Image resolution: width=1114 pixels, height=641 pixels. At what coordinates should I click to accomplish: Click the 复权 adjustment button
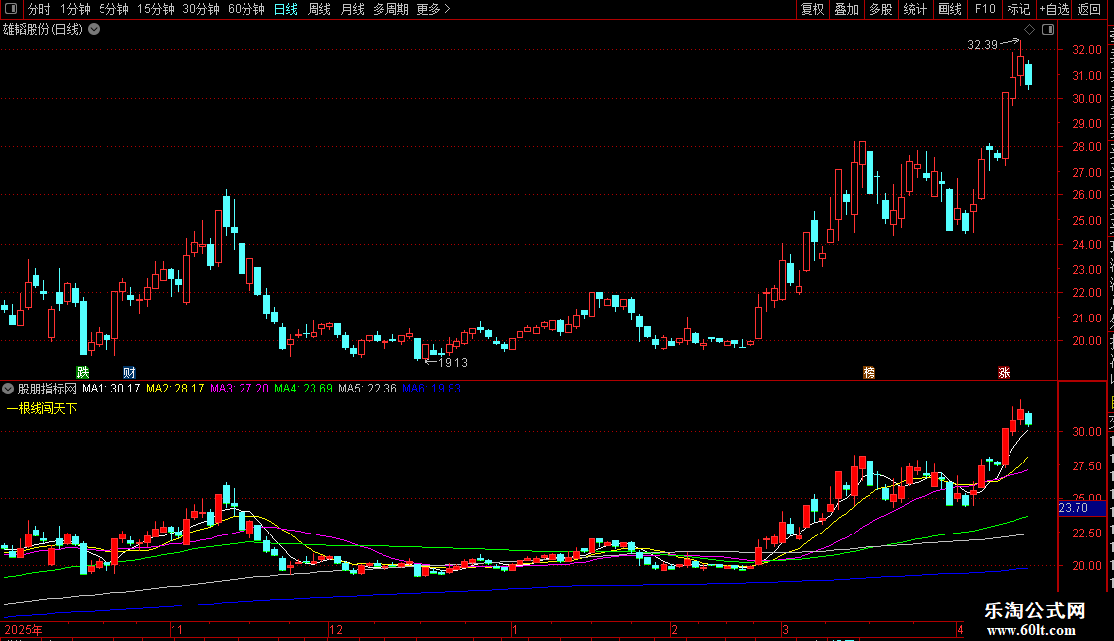click(x=812, y=9)
